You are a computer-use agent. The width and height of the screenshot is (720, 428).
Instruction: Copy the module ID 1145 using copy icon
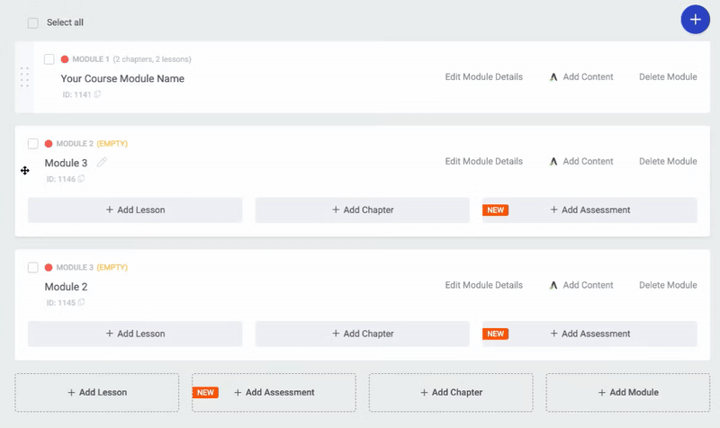[82, 303]
